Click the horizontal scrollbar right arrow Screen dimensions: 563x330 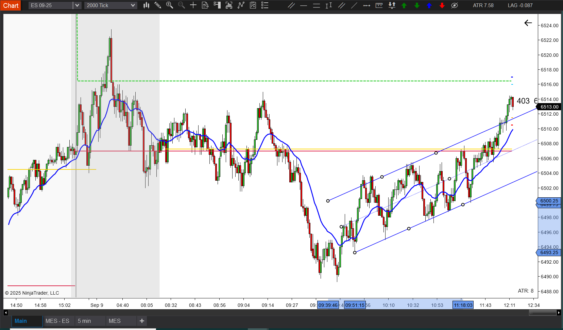(x=559, y=312)
